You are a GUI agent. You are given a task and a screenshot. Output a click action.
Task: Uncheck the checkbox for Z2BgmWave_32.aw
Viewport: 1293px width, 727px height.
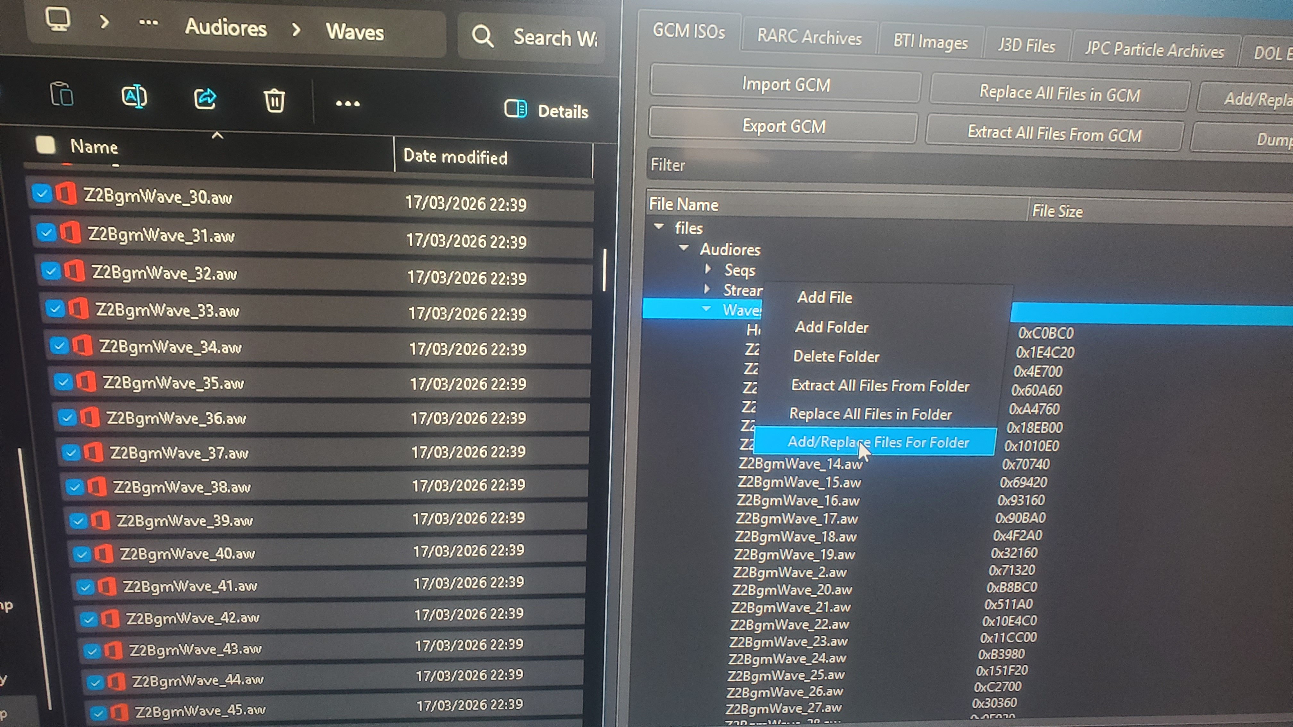click(x=50, y=271)
